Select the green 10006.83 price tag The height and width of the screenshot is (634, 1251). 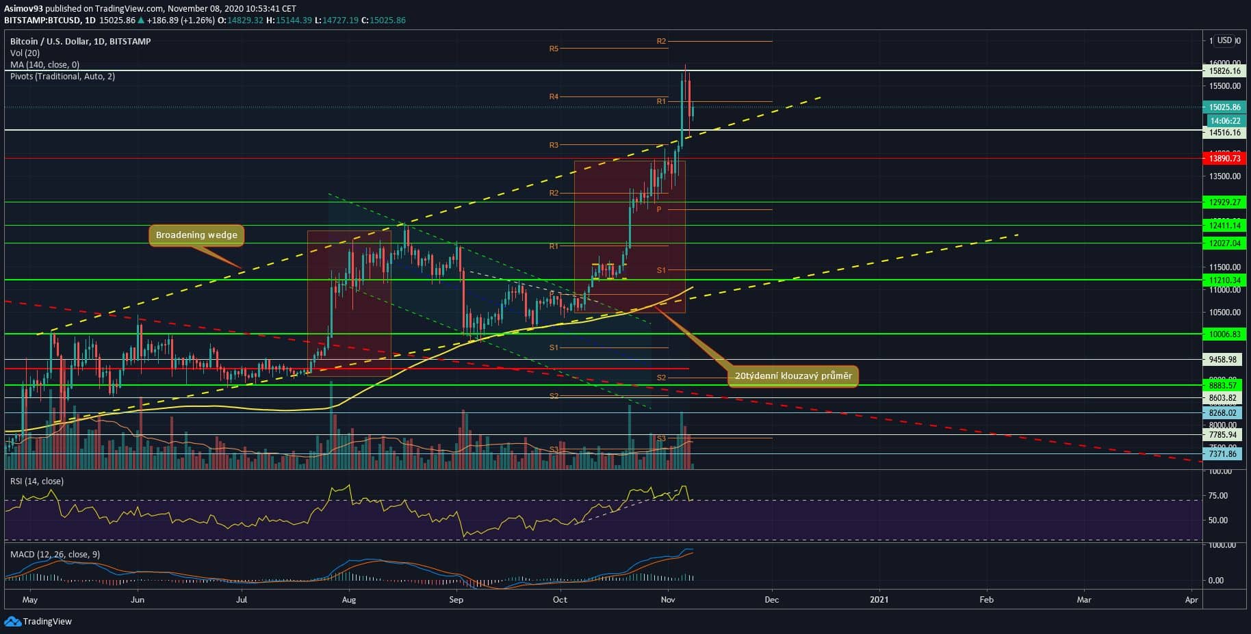tap(1224, 334)
